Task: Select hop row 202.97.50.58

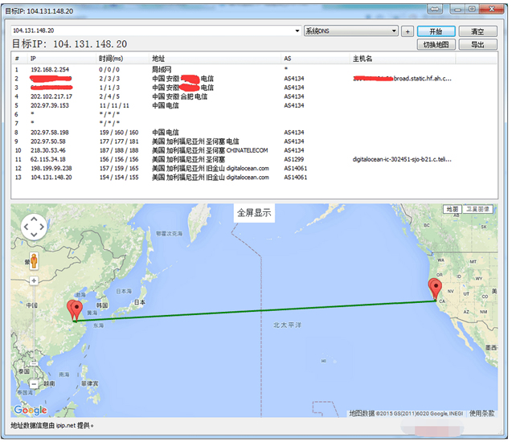Action: (x=254, y=141)
